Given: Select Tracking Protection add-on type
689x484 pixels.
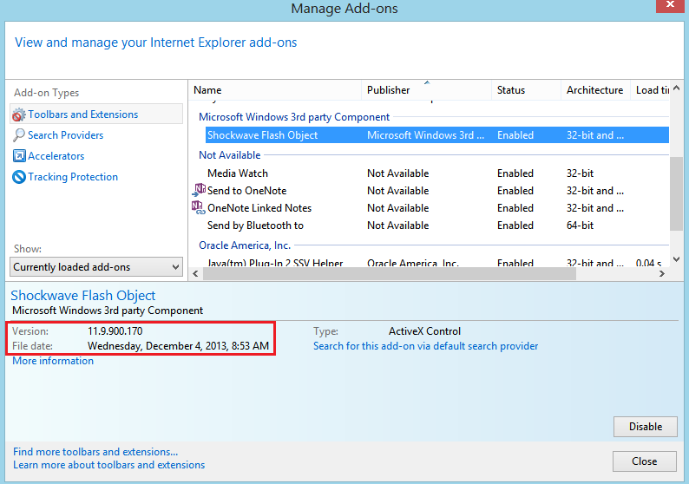Looking at the screenshot, I should [x=73, y=177].
